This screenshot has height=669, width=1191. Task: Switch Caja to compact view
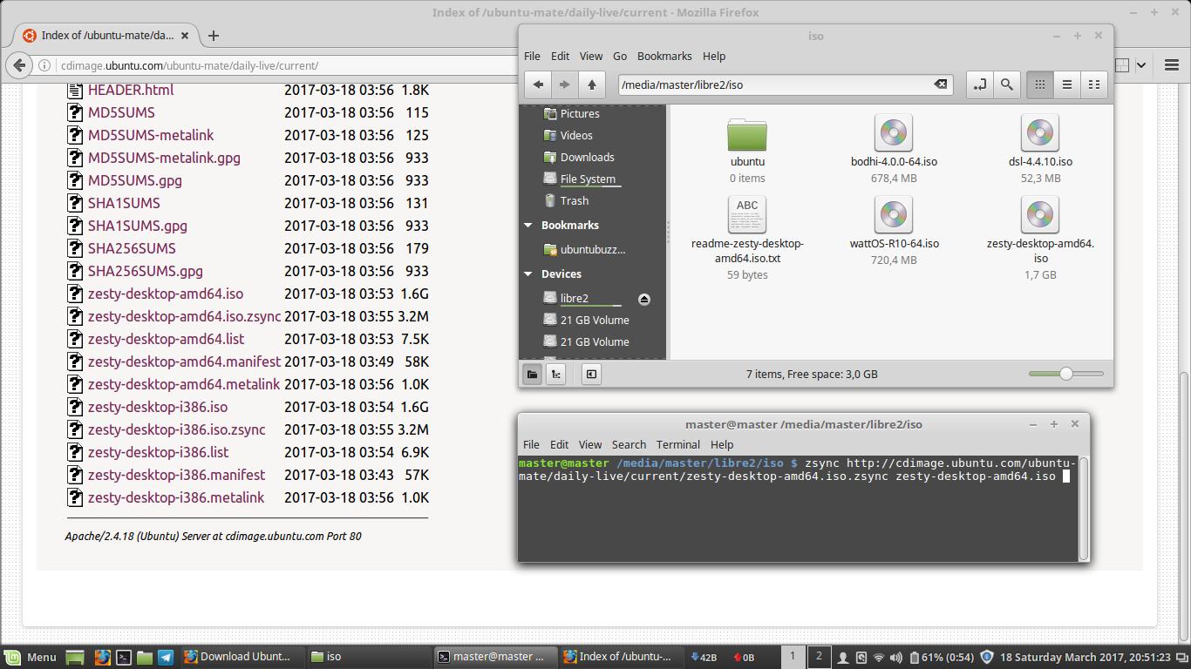click(x=1094, y=84)
